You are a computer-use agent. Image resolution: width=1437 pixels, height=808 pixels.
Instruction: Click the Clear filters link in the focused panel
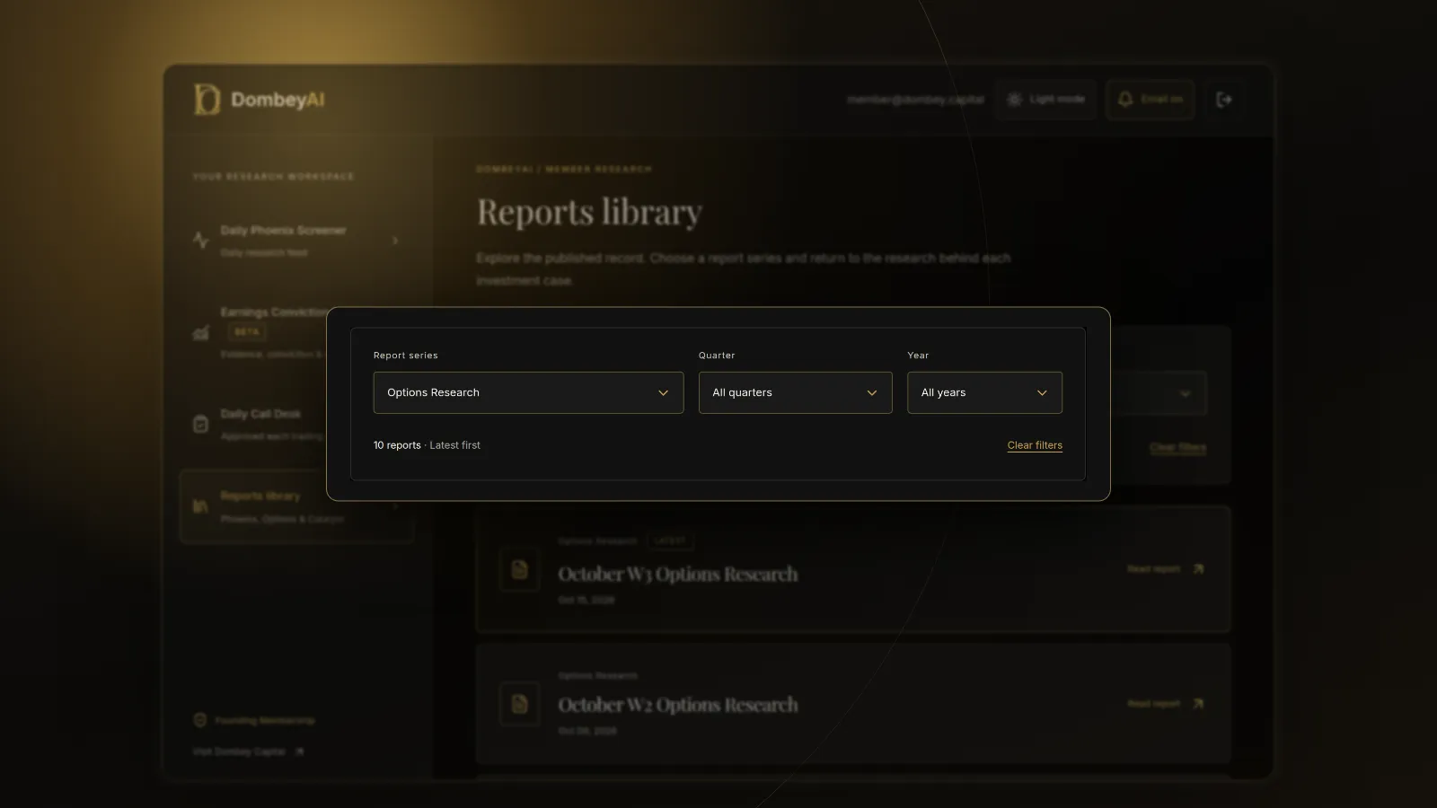(x=1035, y=445)
